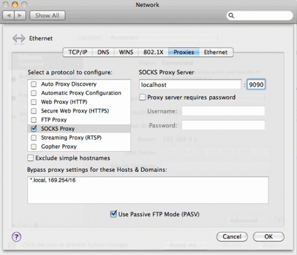This screenshot has height=255, width=297.
Task: Toggle Use Passive FTP Mode checkbox
Action: [113, 214]
